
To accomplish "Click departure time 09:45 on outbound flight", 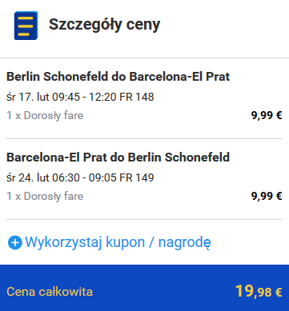I will click(x=66, y=97).
